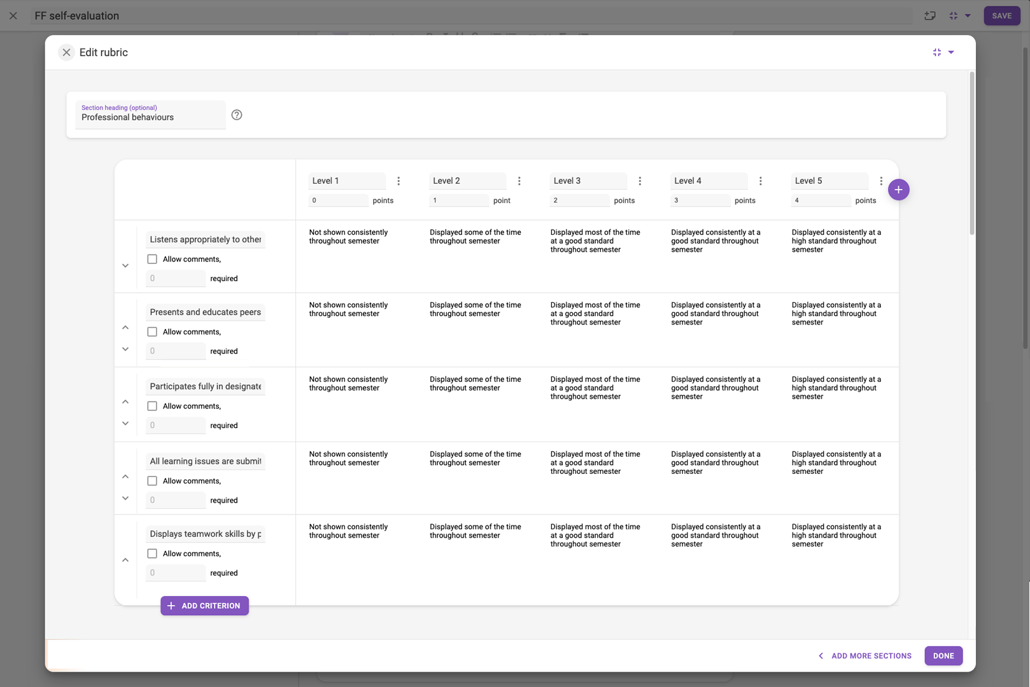The image size is (1030, 687).
Task: Edit 'Participates fully in designate' criterion name
Action: click(206, 387)
